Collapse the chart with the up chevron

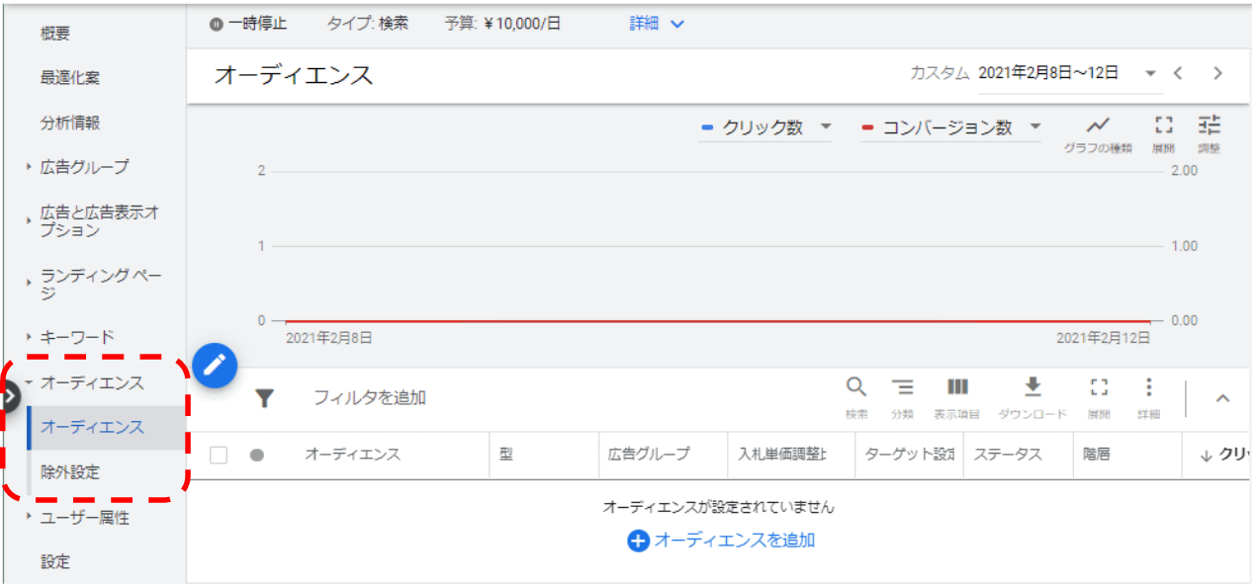[x=1222, y=398]
